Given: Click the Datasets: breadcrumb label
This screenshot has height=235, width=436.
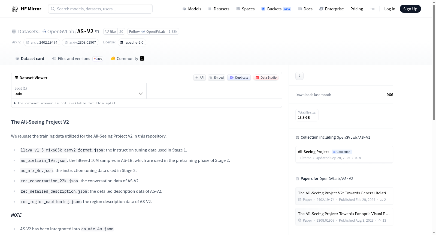Looking at the screenshot, I should coord(29,32).
